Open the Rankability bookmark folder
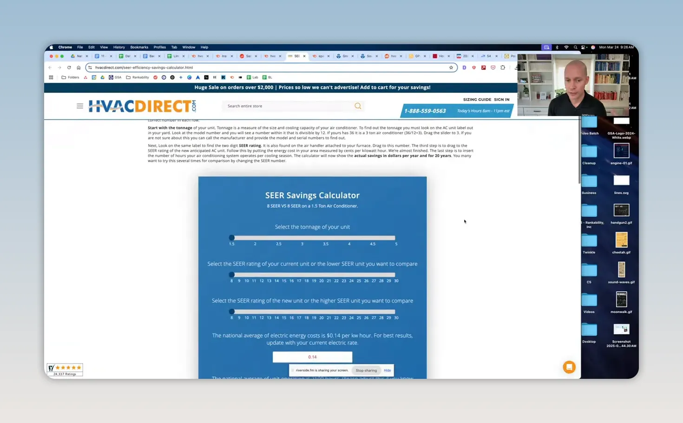The height and width of the screenshot is (423, 683). (138, 77)
